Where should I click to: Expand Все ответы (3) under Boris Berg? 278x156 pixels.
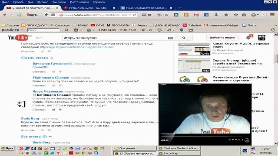pyautogui.click(x=36, y=136)
